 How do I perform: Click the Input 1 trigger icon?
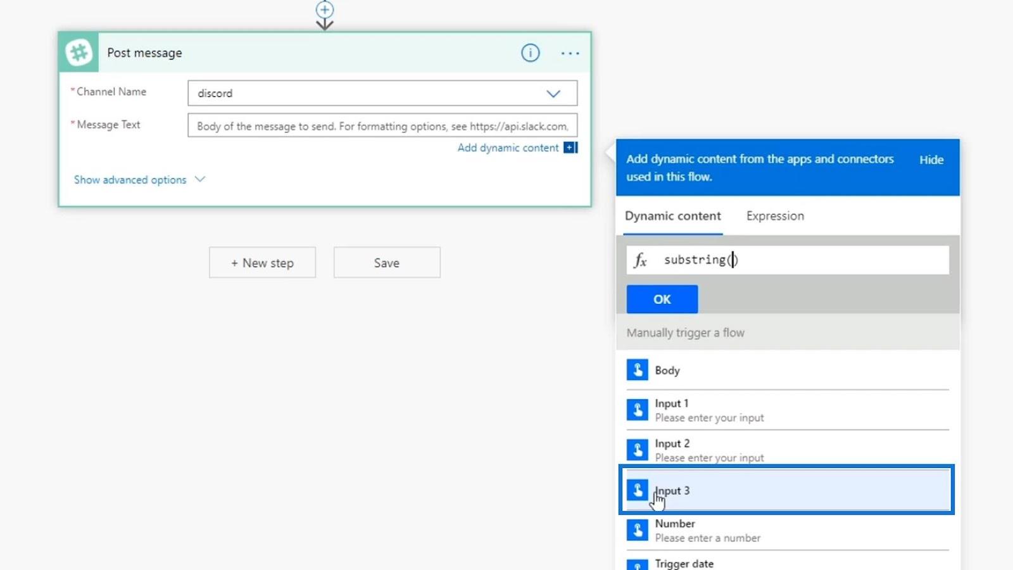coord(638,410)
